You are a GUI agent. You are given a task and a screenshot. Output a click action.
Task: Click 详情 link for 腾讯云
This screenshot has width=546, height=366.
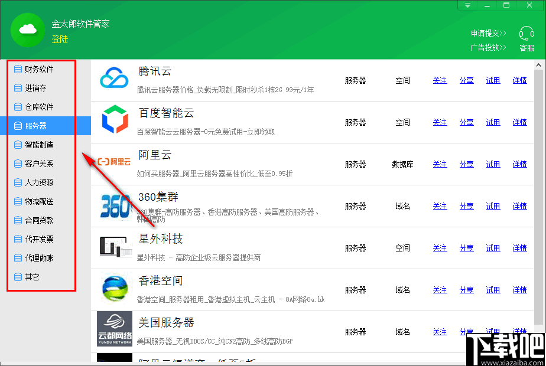click(519, 80)
